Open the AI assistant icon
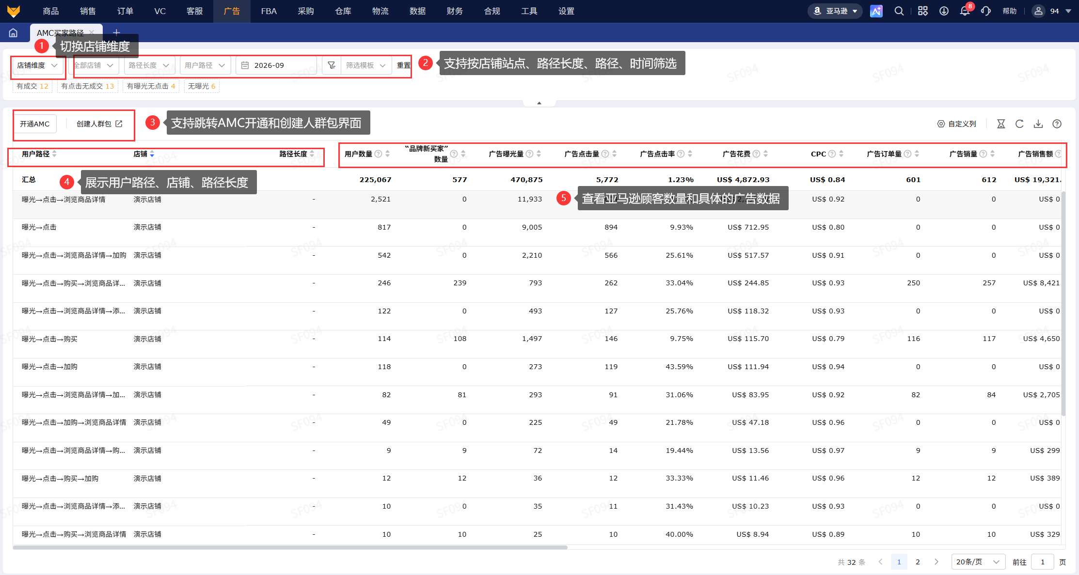This screenshot has height=575, width=1079. pos(876,11)
